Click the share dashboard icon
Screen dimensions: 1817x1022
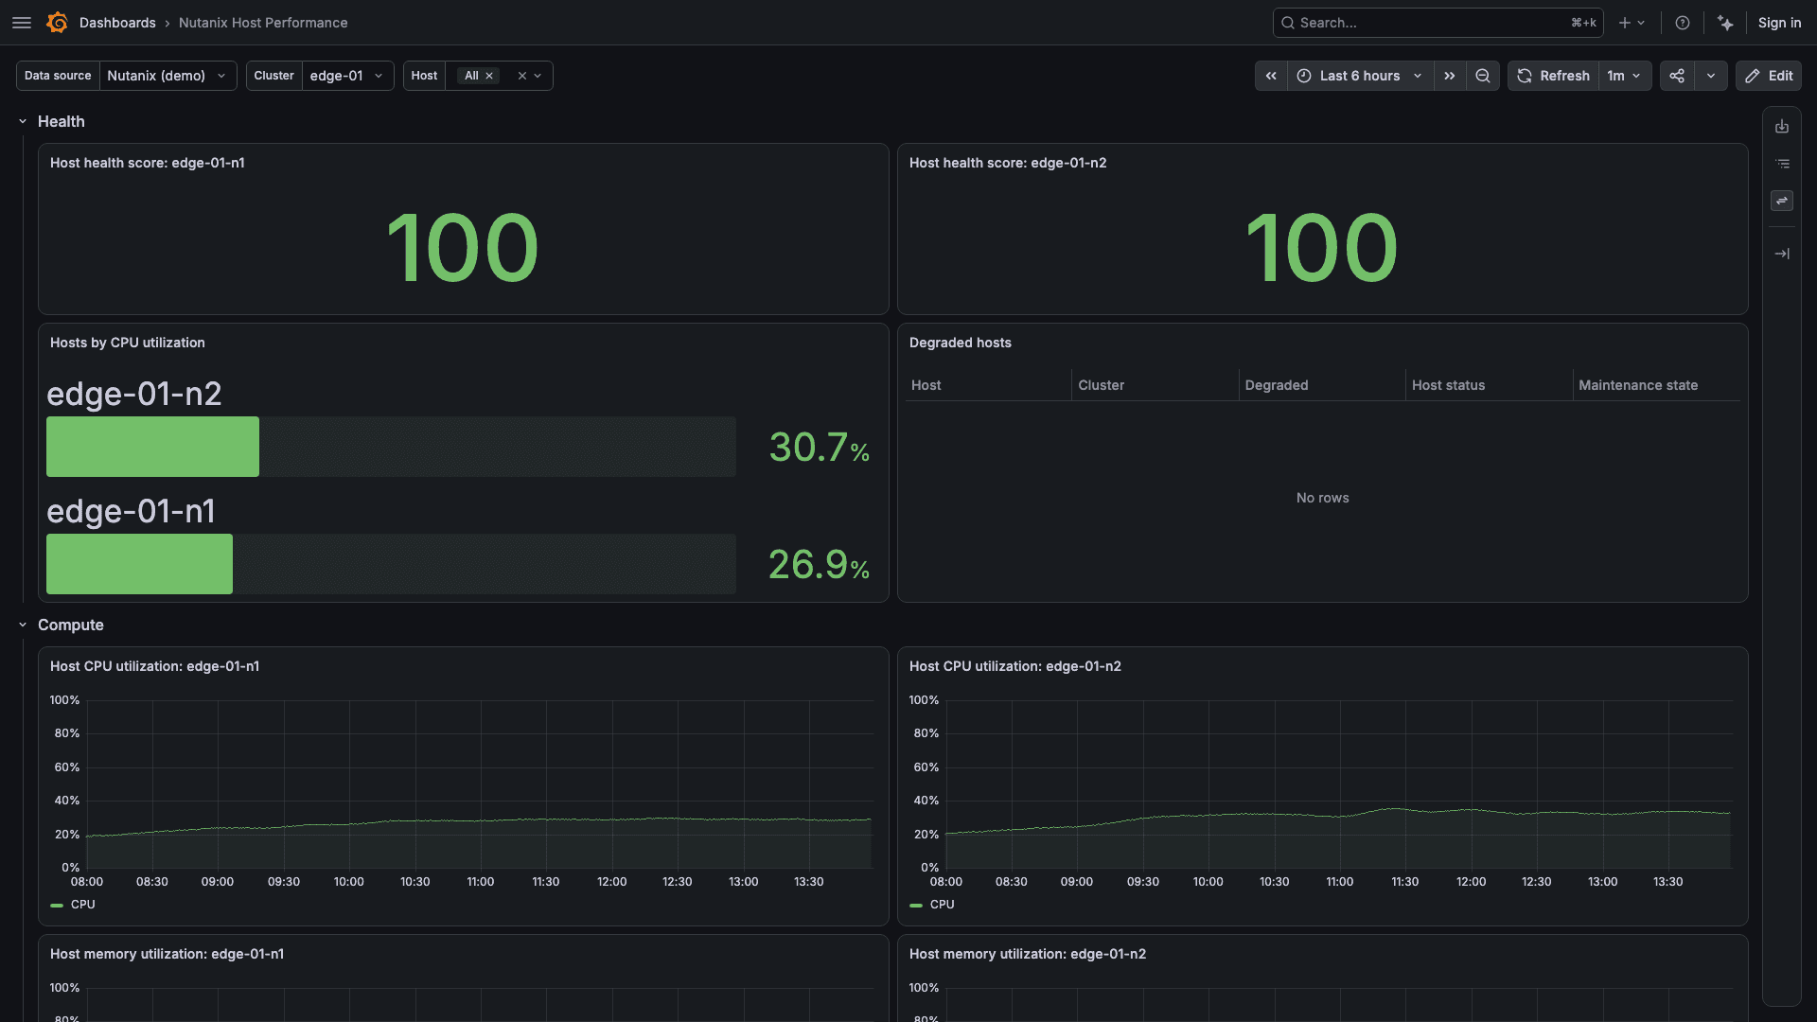1677,76
